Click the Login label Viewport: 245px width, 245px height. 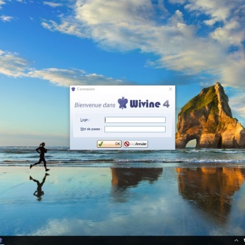pyautogui.click(x=85, y=120)
